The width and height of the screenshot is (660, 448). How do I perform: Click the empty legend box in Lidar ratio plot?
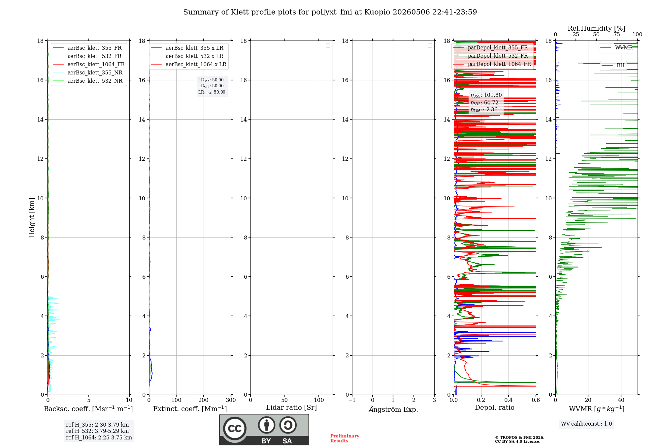[x=328, y=45]
